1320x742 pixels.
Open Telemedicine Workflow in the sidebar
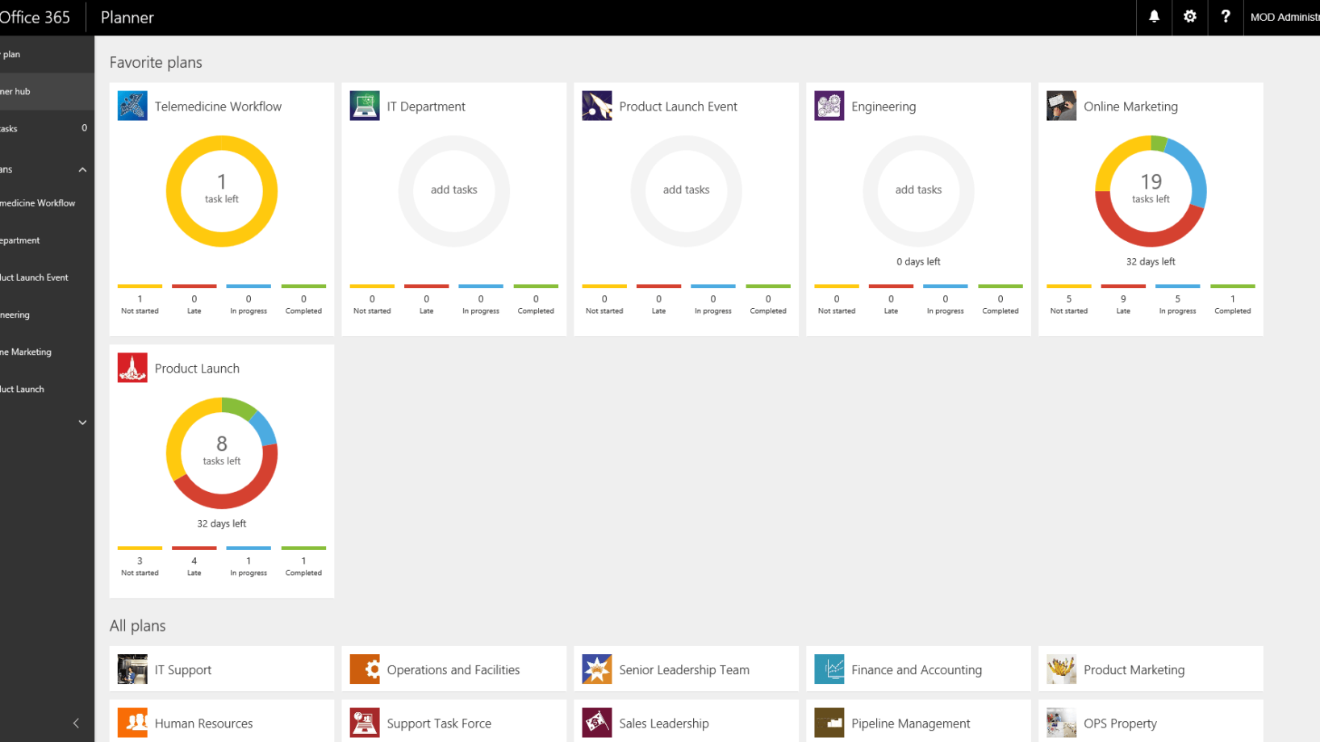click(47, 203)
